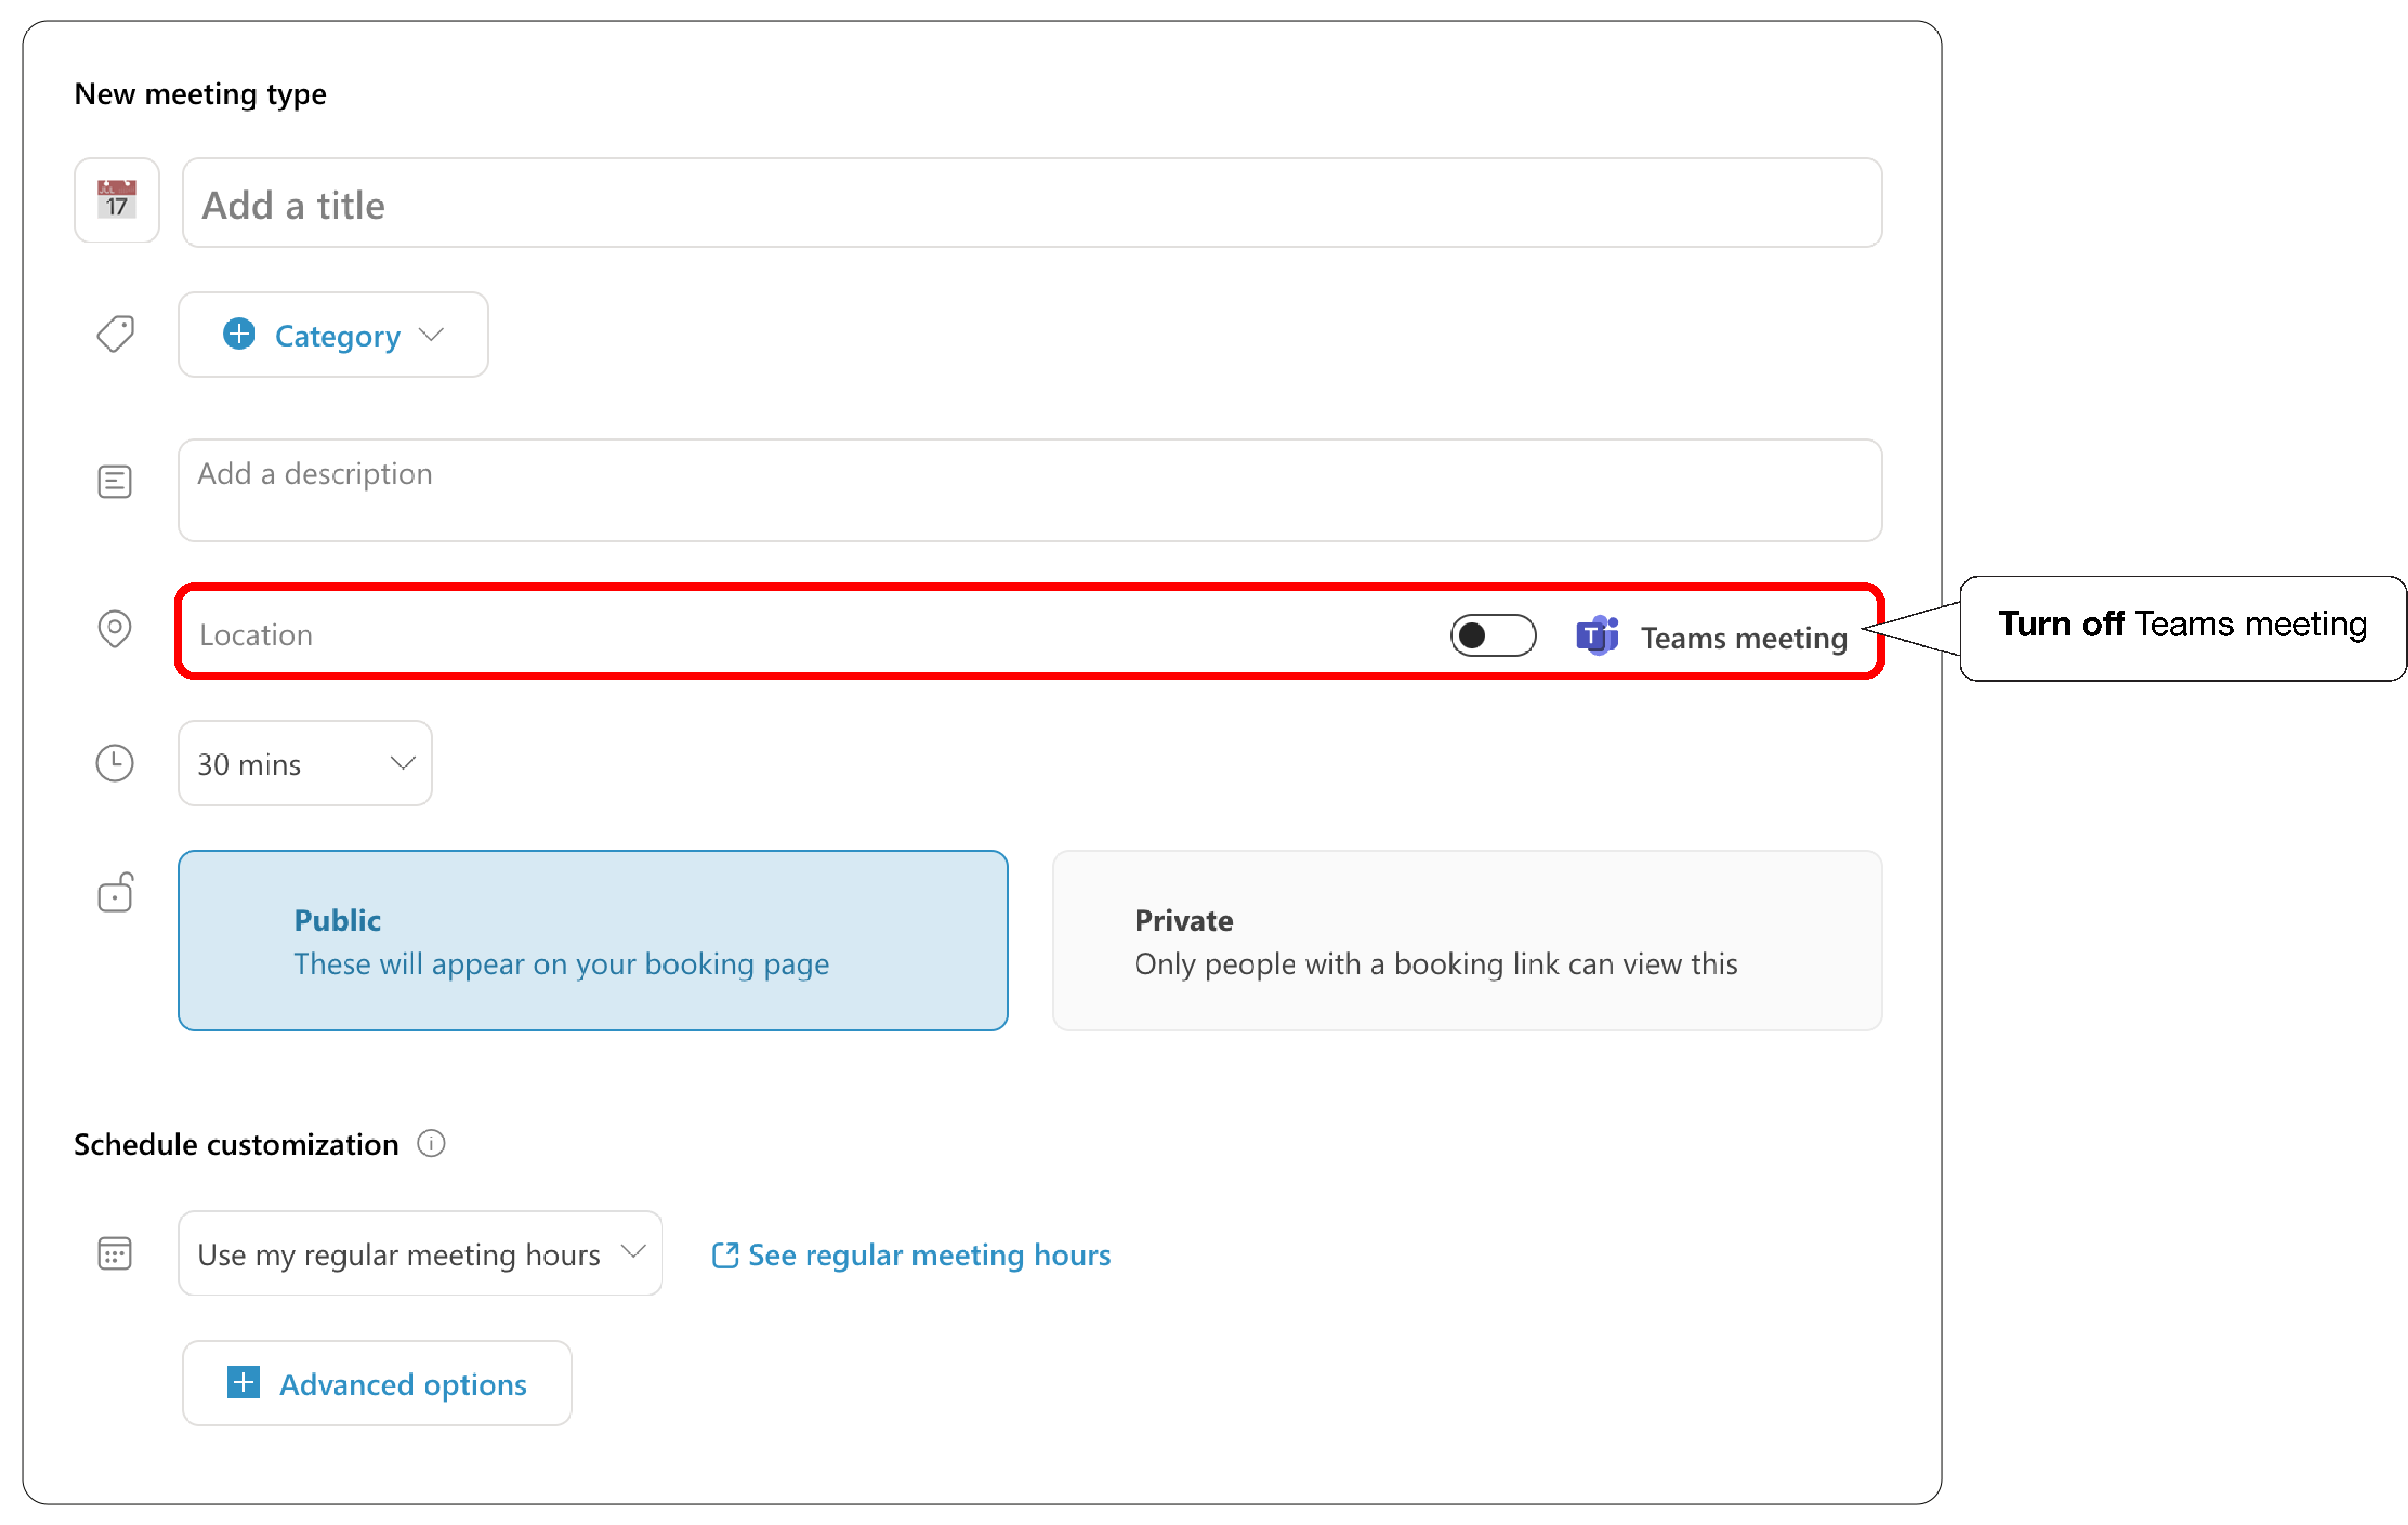Open the Use my regular meeting hours dropdown
Viewport: 2408px width, 1525px height.
420,1253
